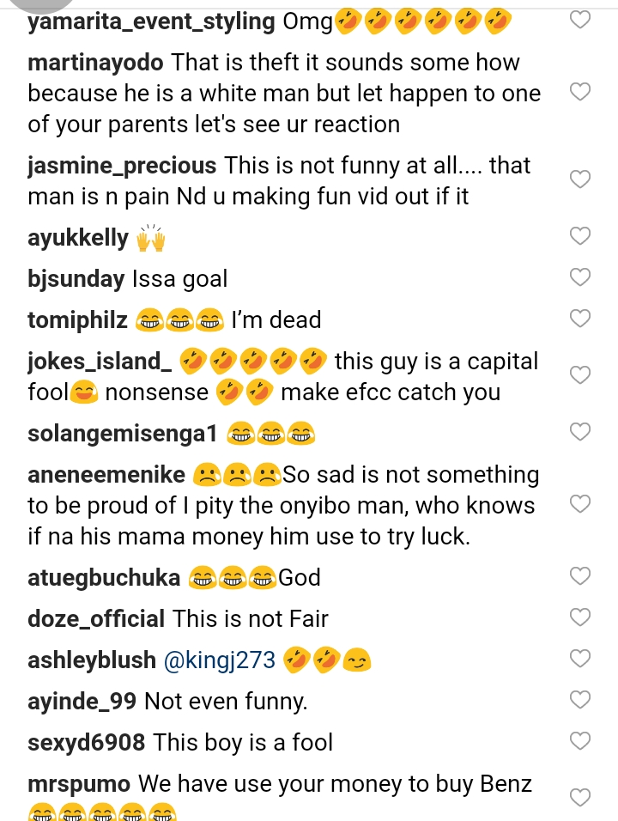The image size is (618, 821).
Task: Open martinayodo's profile from username
Action: click(95, 64)
